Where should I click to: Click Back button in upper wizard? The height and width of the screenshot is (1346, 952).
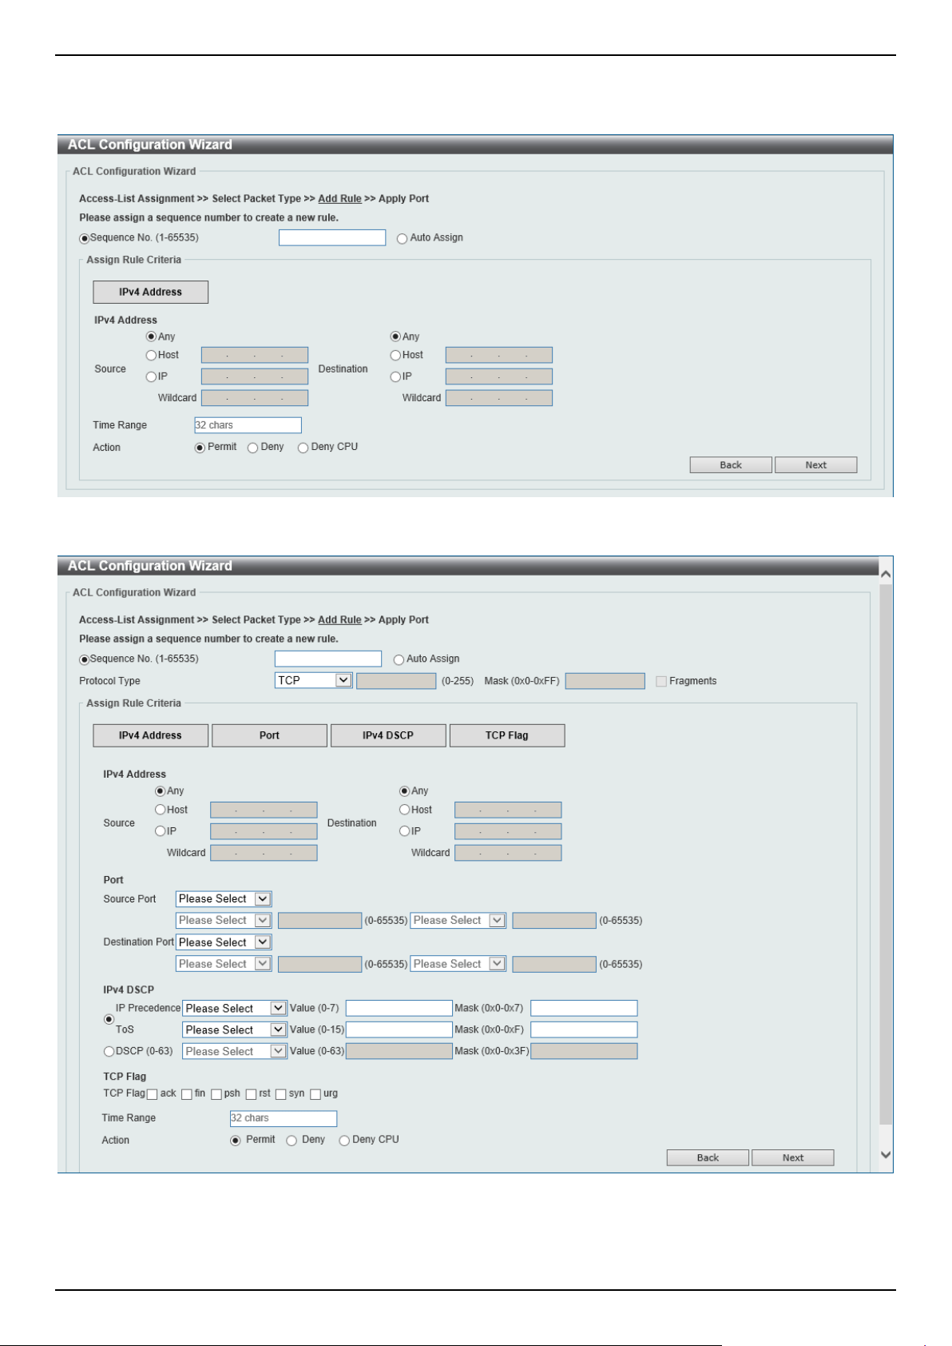click(731, 465)
